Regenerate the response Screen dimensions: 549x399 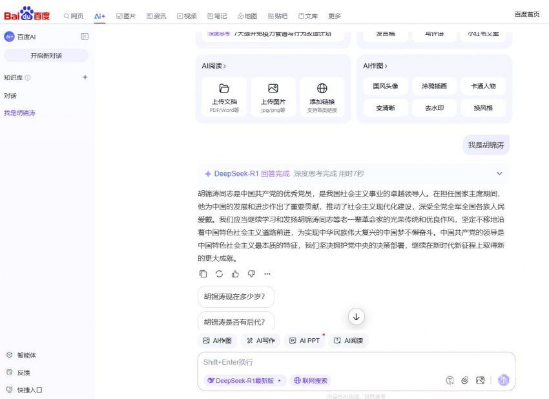[219, 274]
